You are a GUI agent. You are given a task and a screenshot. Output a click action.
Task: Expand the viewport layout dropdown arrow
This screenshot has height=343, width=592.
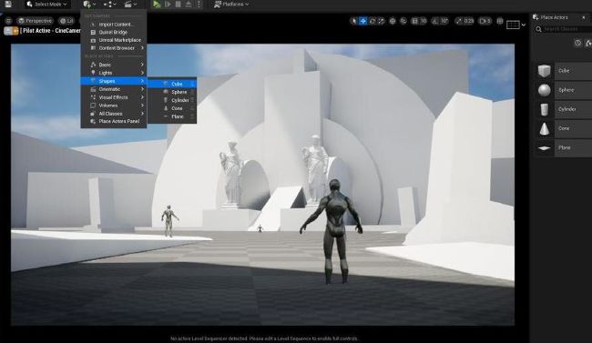[524, 25]
